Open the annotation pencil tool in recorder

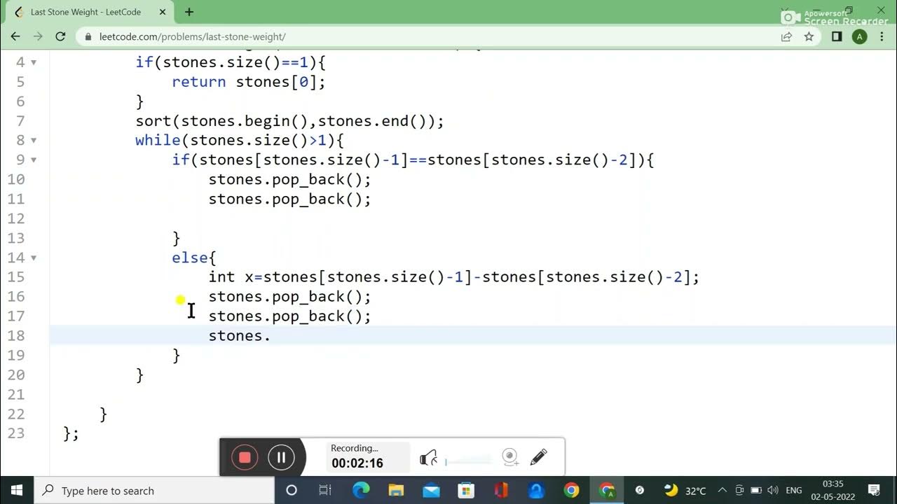pyautogui.click(x=538, y=458)
